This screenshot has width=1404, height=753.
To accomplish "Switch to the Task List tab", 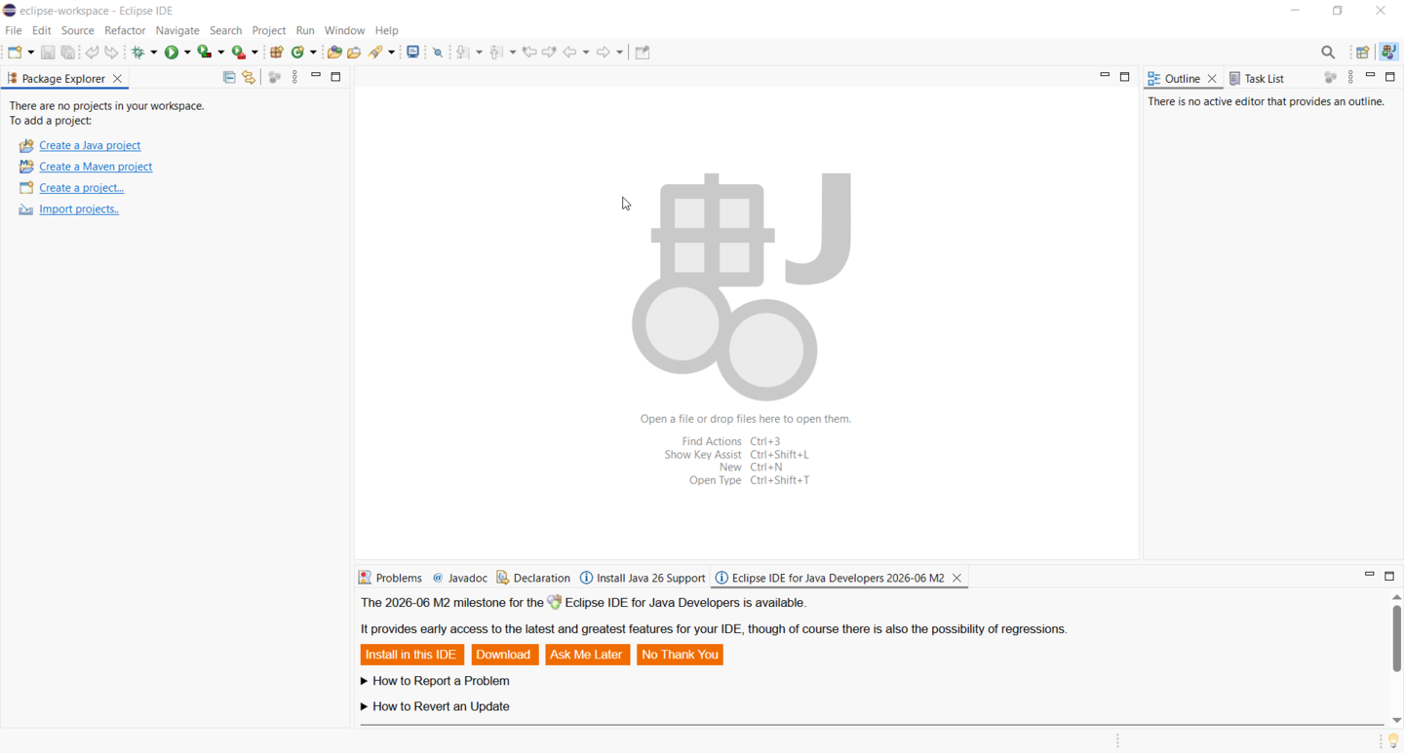I will point(1258,79).
